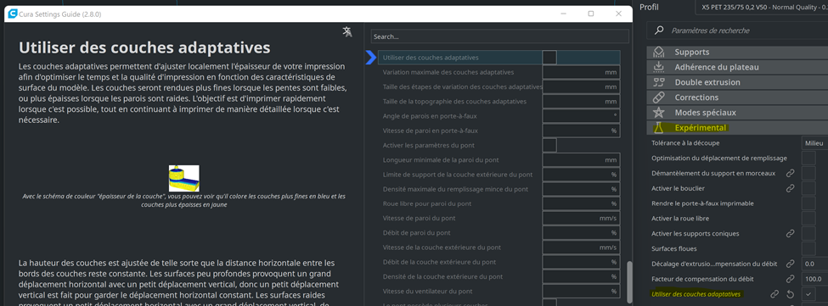The image size is (828, 306).
Task: Click link icon for Utiliser des couches adaptatives
Action: tap(774, 294)
